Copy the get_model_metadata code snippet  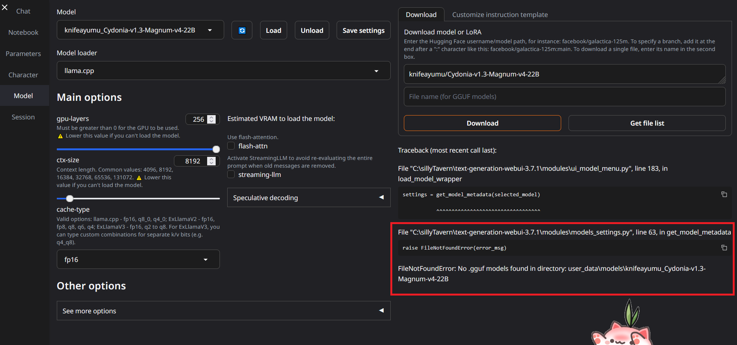[x=724, y=194]
